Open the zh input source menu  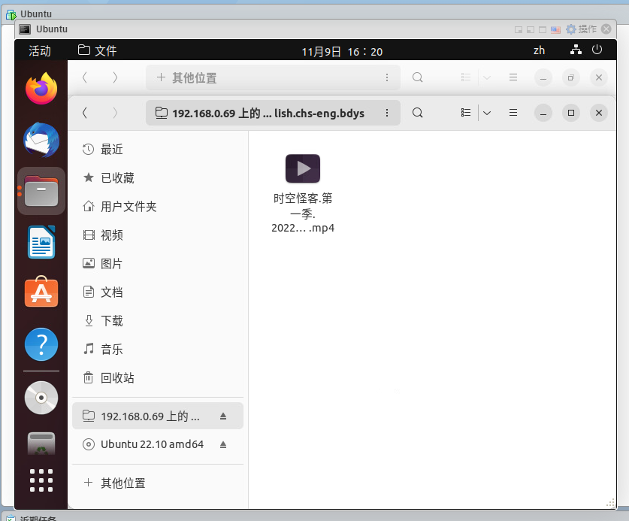(539, 50)
